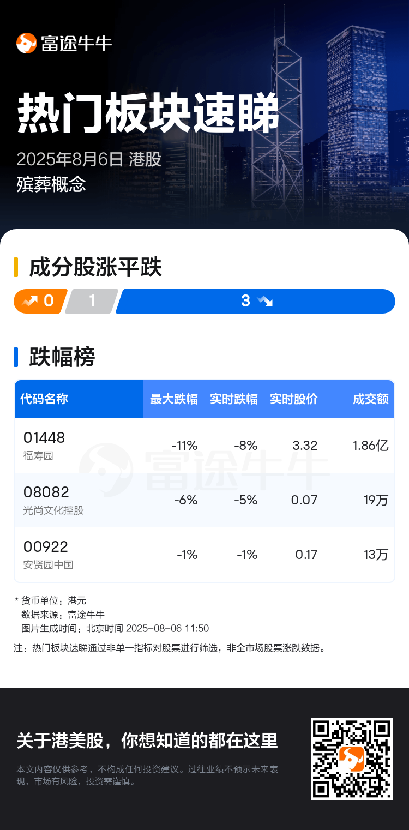Sort by 最大跌幅 column header
This screenshot has height=830, width=409.
coord(173,399)
